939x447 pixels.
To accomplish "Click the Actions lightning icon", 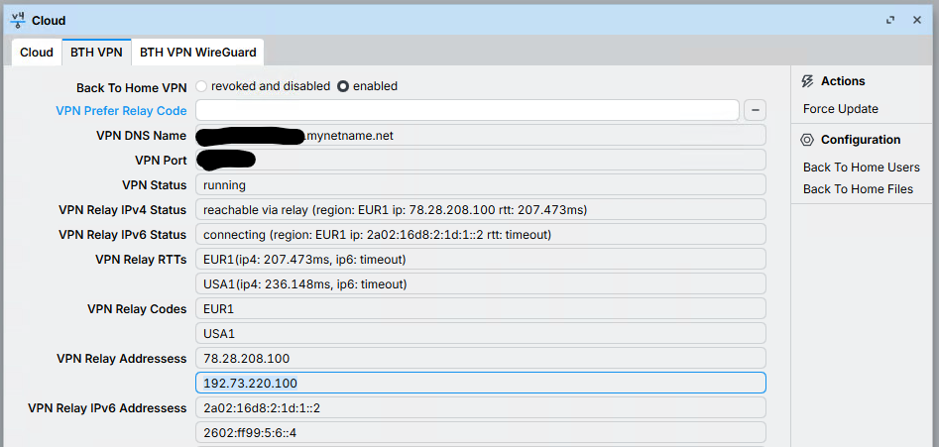I will 807,81.
